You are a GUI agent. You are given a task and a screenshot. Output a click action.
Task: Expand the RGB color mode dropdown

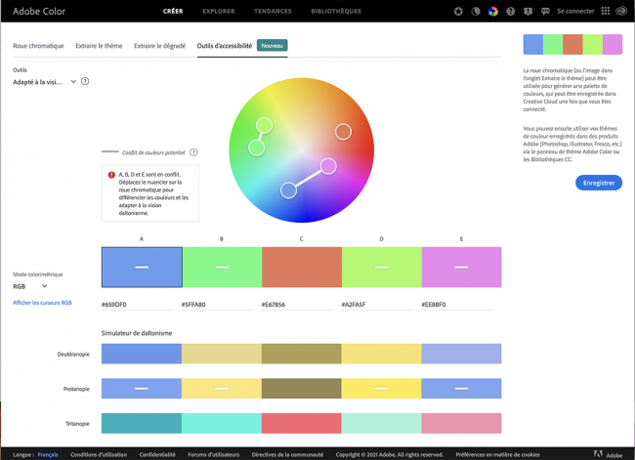30,286
